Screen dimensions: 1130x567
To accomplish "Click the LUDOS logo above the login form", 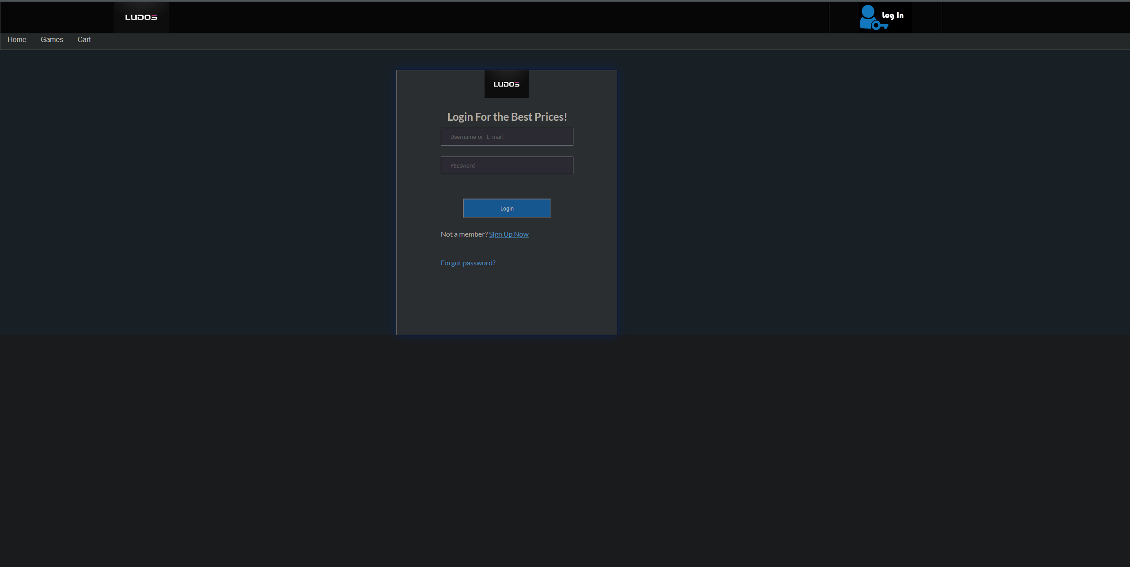I will [507, 84].
